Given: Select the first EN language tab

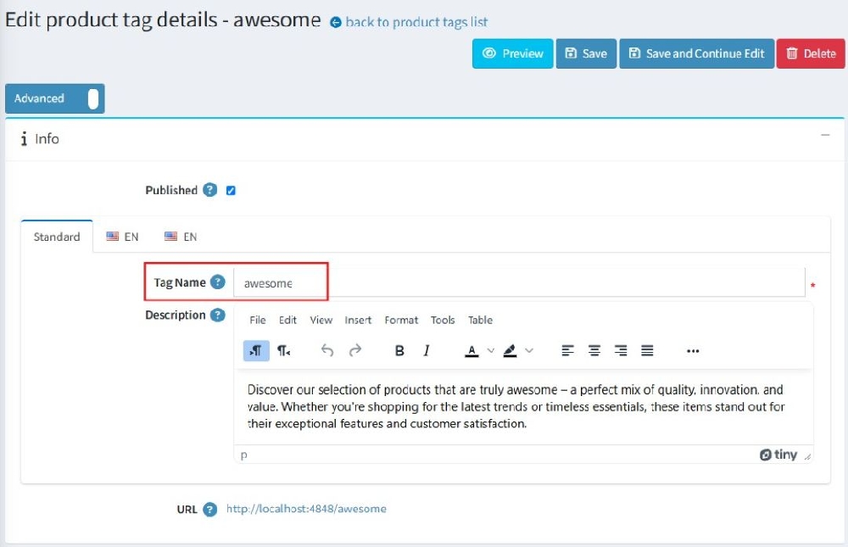Looking at the screenshot, I should pos(122,237).
